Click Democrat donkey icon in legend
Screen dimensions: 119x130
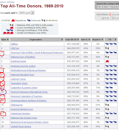point(29,20)
